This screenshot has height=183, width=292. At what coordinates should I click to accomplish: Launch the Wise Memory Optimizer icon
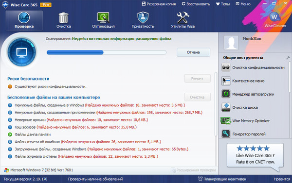point(225,120)
